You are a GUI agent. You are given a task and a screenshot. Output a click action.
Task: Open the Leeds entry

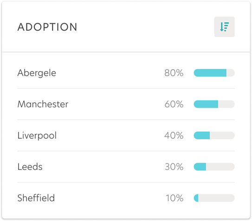click(30, 167)
